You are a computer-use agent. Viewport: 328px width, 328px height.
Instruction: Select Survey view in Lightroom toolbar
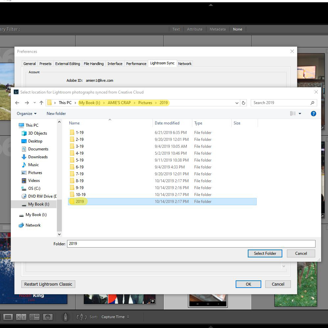pos(35,317)
